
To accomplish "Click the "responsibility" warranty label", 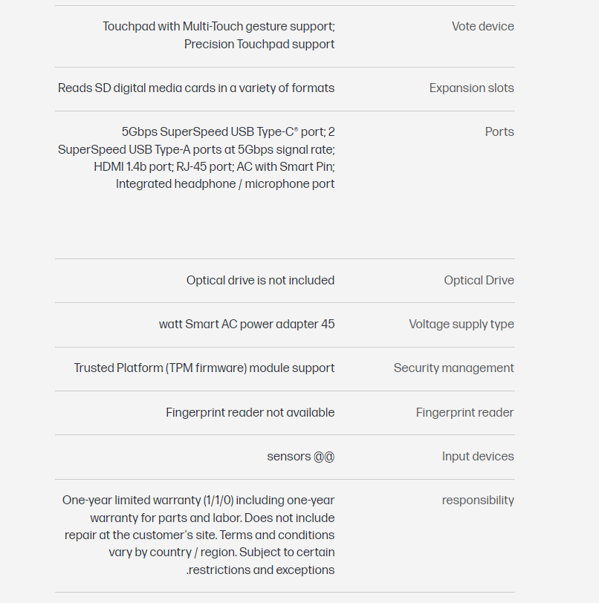I will tap(478, 501).
